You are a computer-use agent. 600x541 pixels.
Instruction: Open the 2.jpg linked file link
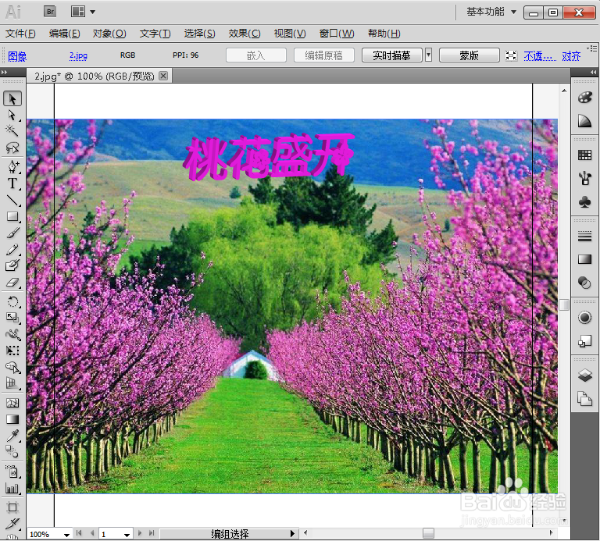click(78, 55)
